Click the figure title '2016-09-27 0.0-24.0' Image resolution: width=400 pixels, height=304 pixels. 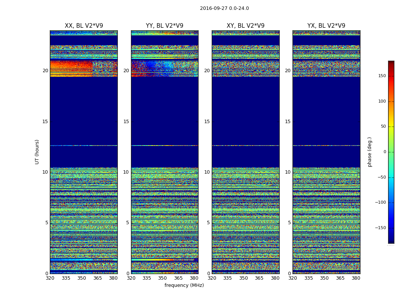click(x=224, y=8)
